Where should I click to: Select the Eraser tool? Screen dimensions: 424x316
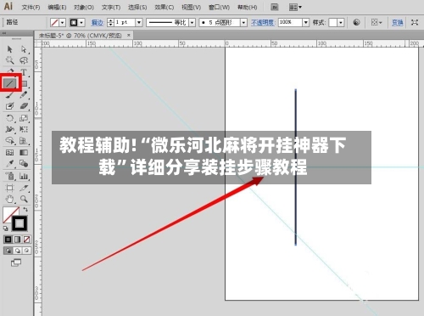tap(24, 106)
